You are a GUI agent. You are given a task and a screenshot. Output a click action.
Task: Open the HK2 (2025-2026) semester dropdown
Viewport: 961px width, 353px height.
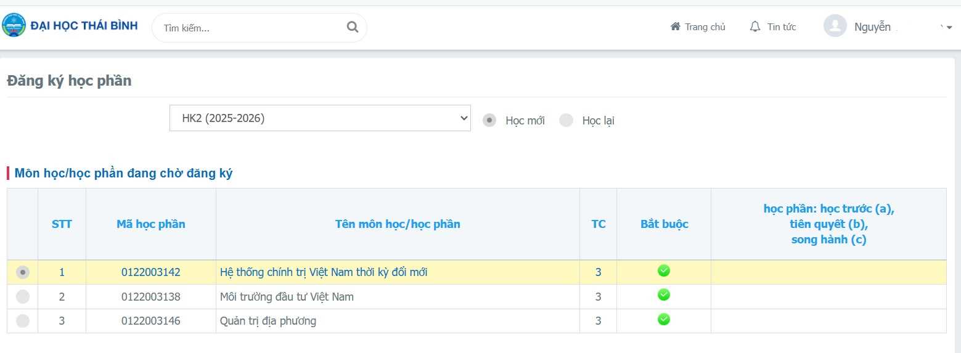pyautogui.click(x=319, y=118)
